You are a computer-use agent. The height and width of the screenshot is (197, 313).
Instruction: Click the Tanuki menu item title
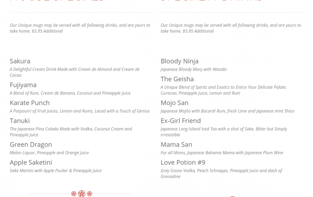click(x=20, y=121)
